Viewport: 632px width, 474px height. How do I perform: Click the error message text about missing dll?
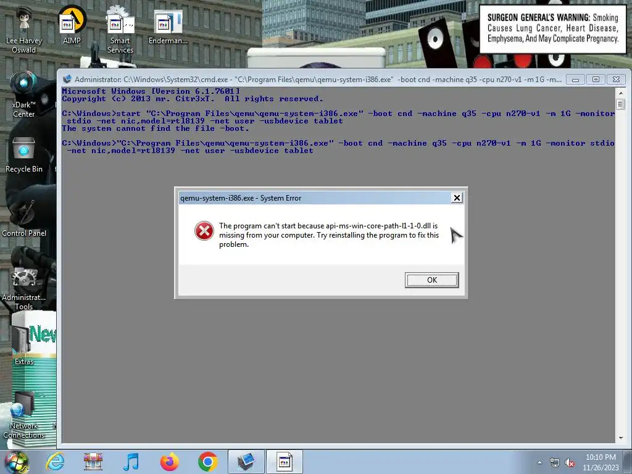click(329, 235)
